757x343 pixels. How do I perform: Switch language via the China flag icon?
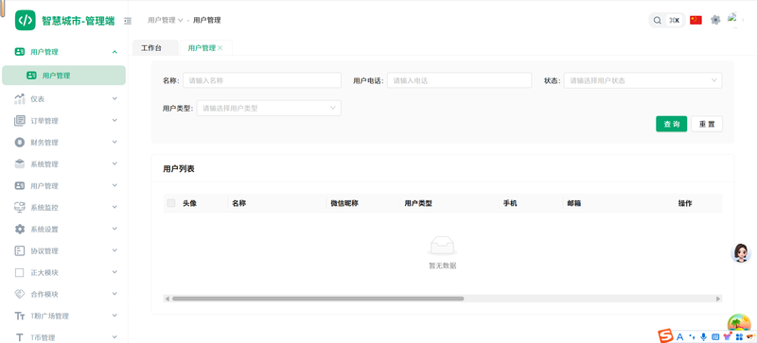pos(695,20)
